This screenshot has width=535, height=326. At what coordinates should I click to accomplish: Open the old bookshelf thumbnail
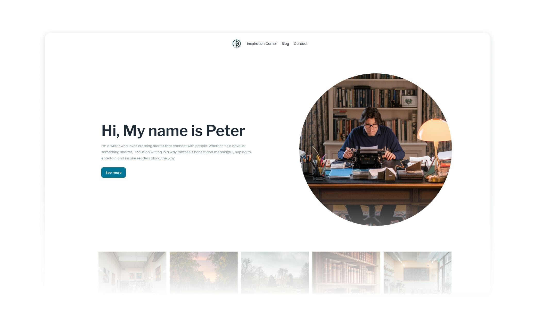tap(346, 272)
